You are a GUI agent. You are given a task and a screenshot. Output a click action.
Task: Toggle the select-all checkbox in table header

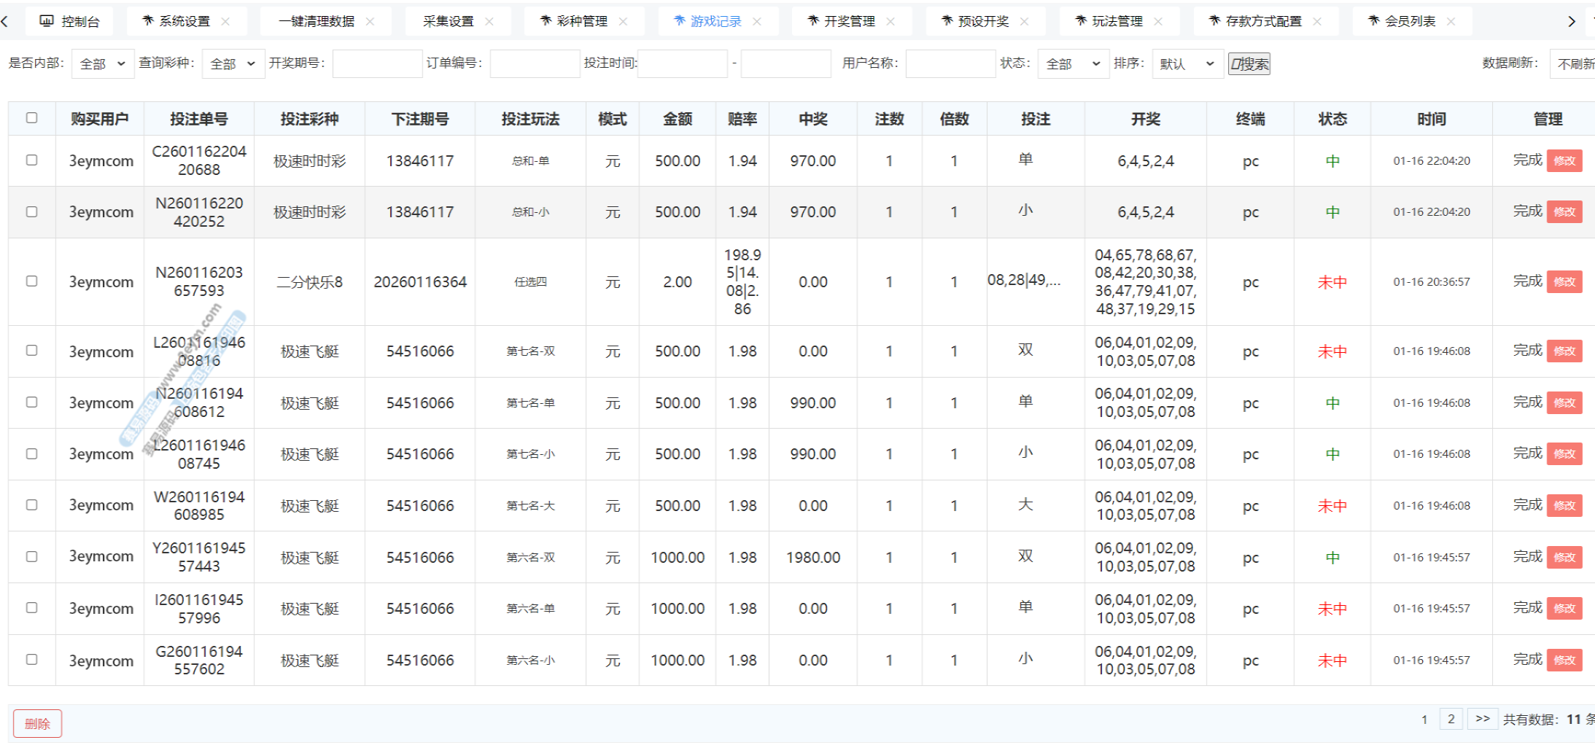[31, 118]
